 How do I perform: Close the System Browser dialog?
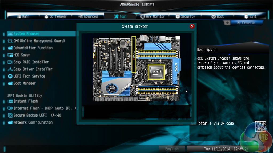tap(192, 27)
